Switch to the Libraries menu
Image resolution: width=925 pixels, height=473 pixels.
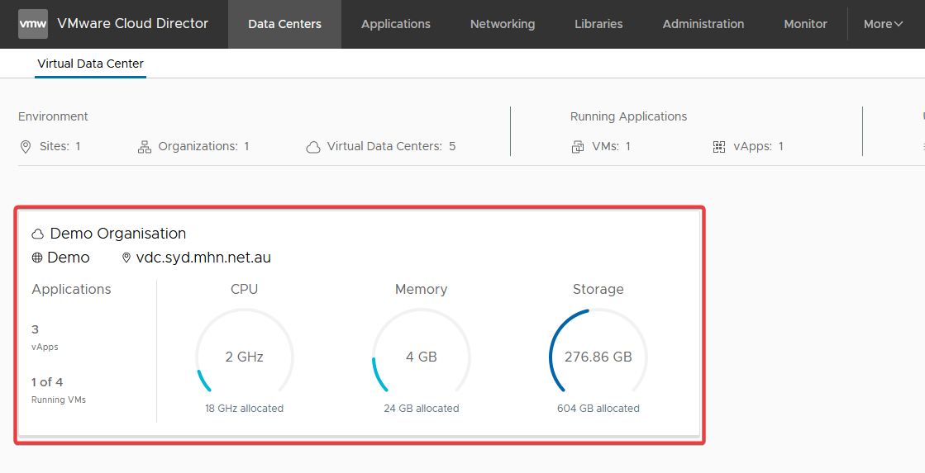(x=598, y=24)
